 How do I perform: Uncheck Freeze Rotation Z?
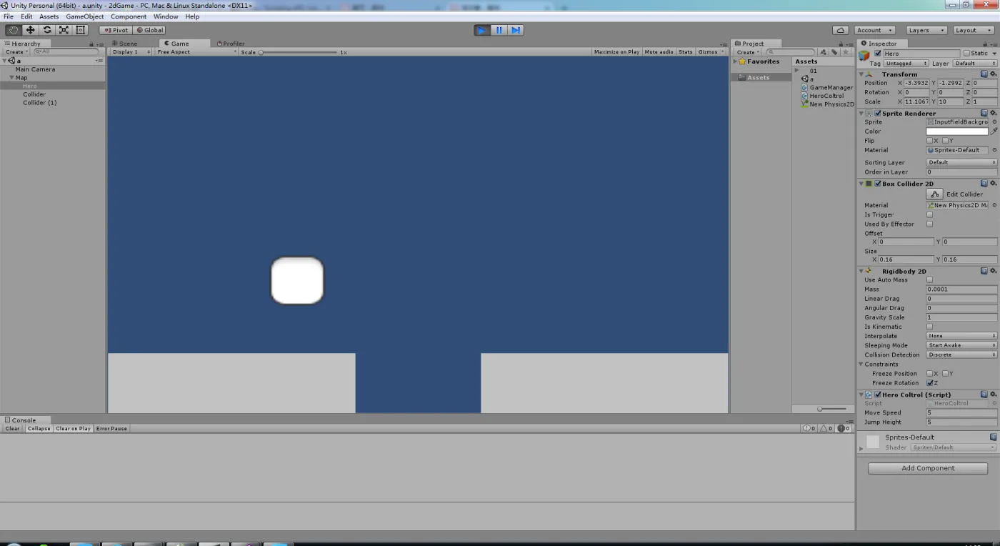[x=929, y=383]
